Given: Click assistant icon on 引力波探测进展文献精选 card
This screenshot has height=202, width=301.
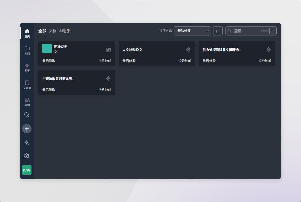Looking at the screenshot, I should tap(269, 50).
